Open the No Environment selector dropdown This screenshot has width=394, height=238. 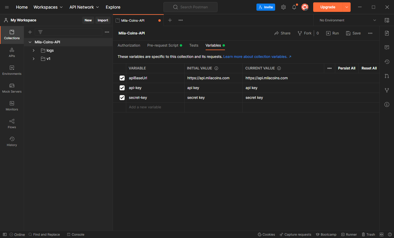point(348,20)
